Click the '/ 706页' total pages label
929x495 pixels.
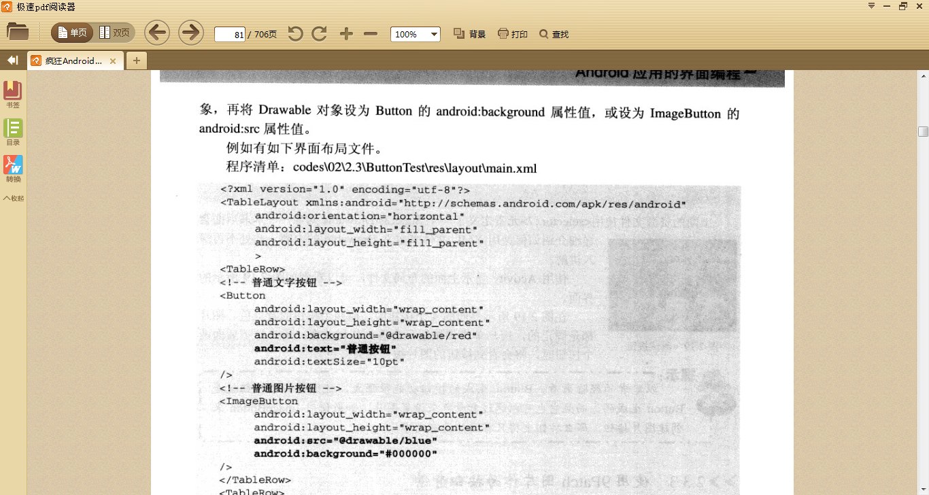263,35
